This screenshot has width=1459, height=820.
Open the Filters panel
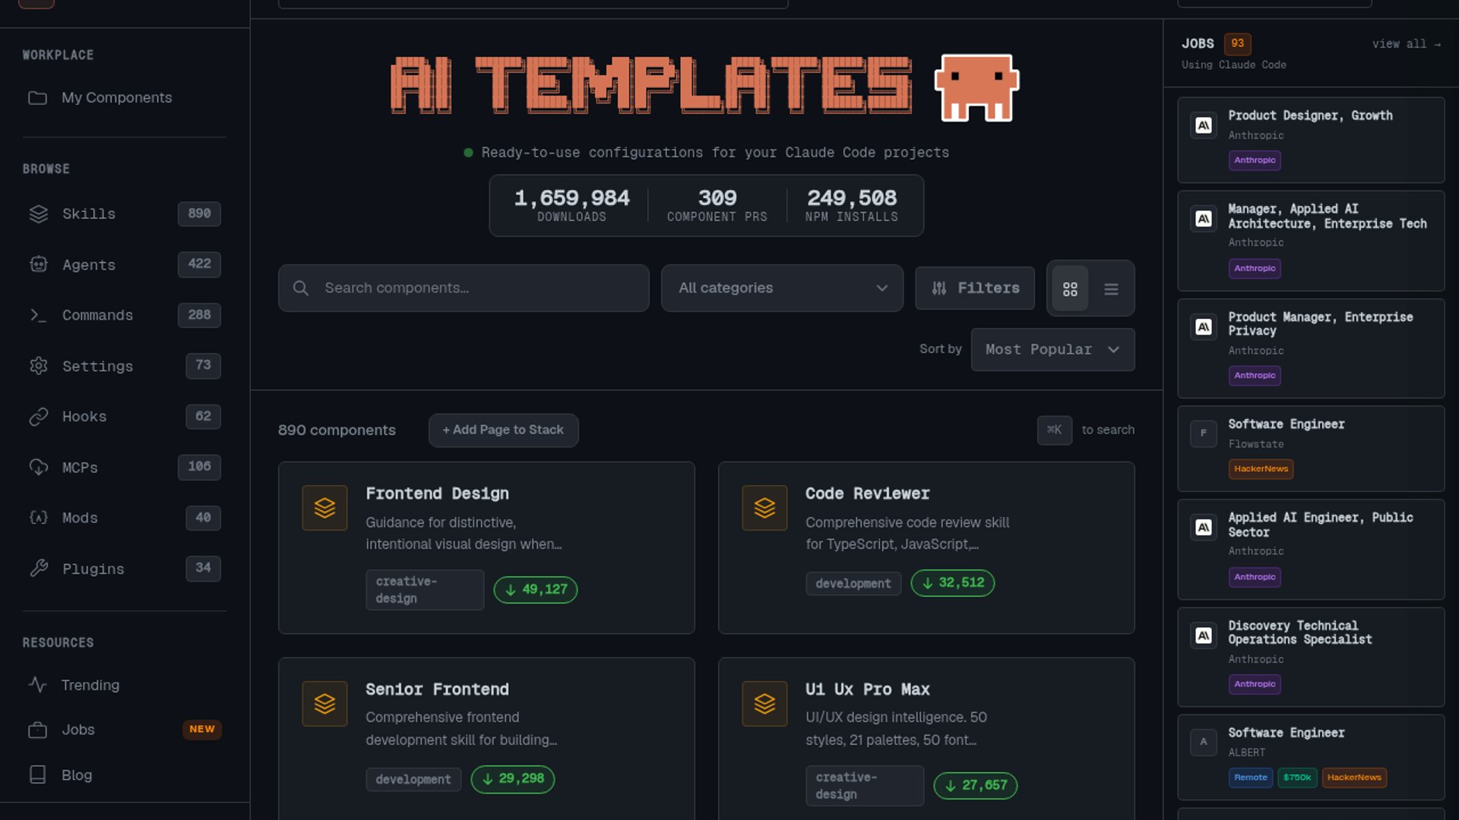pyautogui.click(x=975, y=289)
